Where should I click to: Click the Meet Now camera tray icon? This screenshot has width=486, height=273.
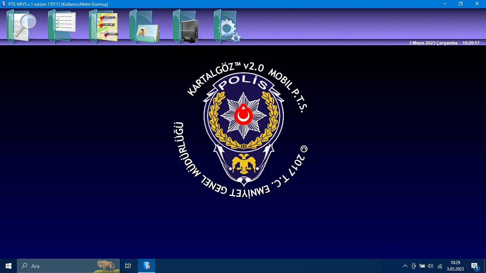coord(414,266)
